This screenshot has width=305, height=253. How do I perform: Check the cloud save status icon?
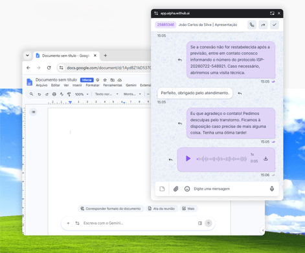120,80
